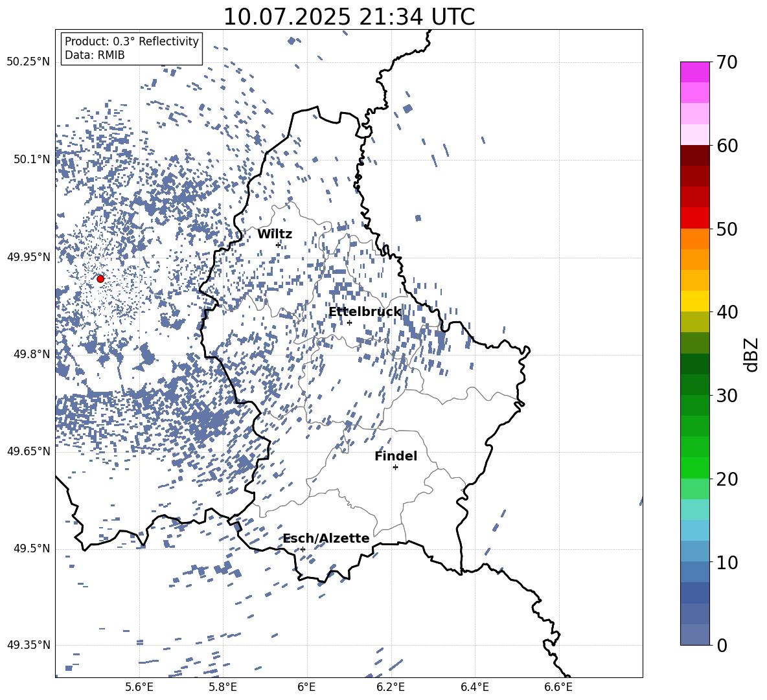Click the 49.8°N latitude label
The width and height of the screenshot is (767, 700).
pyautogui.click(x=32, y=354)
